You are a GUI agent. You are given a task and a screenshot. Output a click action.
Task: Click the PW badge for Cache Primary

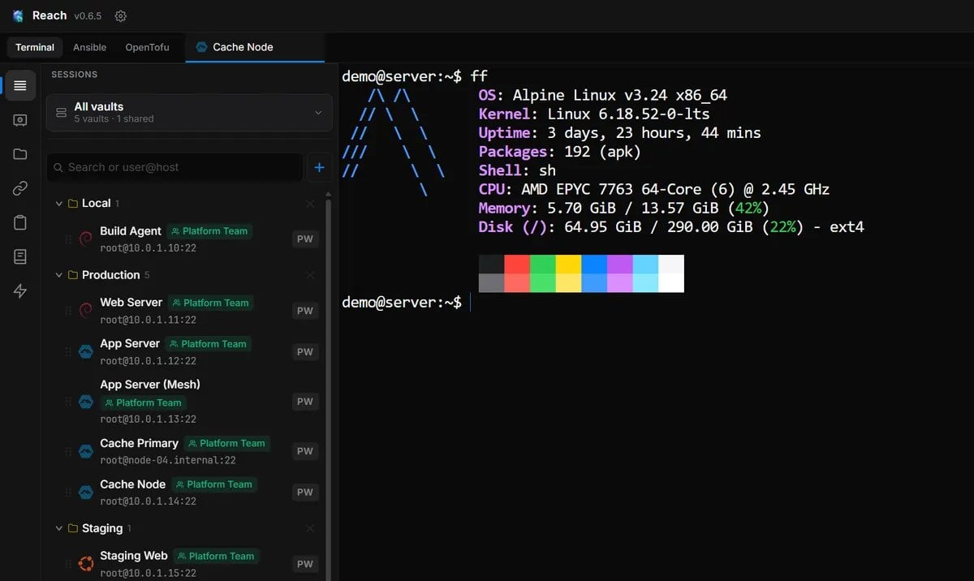pos(304,451)
